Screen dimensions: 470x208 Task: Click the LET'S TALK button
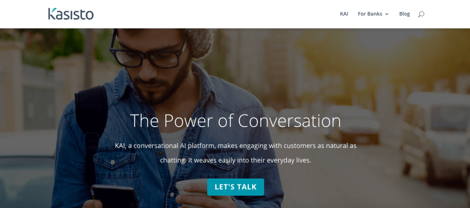tap(235, 187)
